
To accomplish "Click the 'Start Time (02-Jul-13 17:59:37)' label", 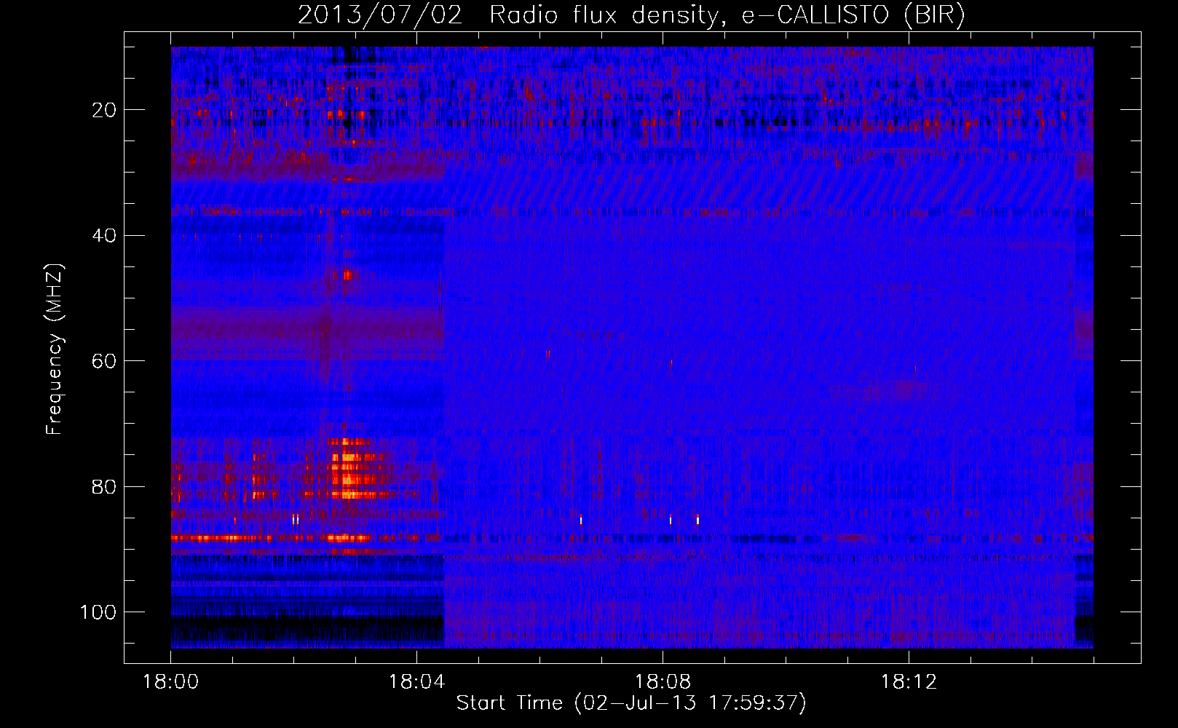I will click(x=631, y=703).
